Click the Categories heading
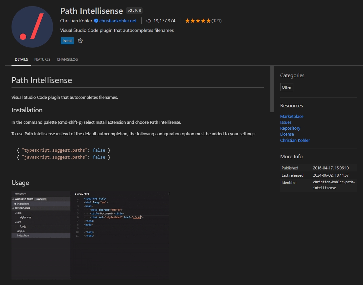The height and width of the screenshot is (285, 363). coord(292,76)
